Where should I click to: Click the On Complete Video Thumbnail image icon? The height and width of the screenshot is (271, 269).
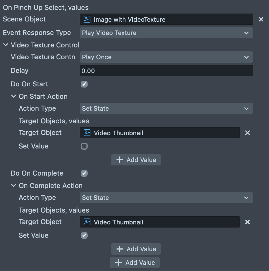(x=87, y=222)
